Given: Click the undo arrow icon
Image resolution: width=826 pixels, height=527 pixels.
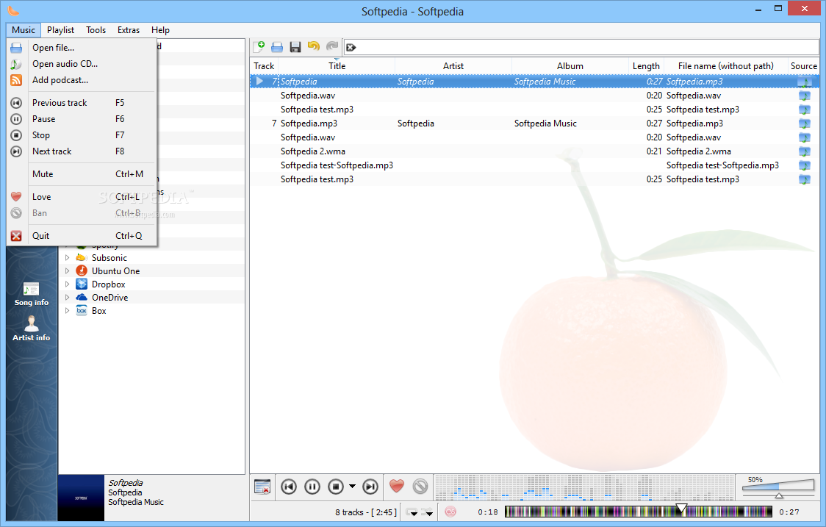Looking at the screenshot, I should tap(314, 47).
